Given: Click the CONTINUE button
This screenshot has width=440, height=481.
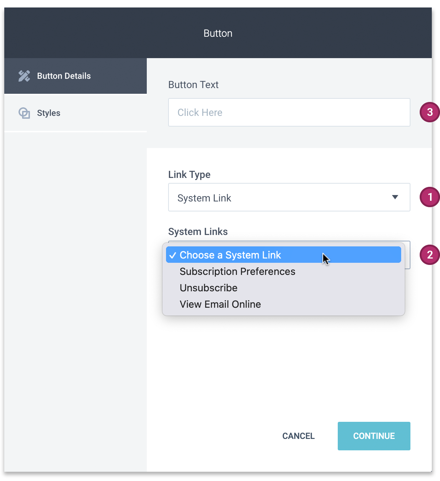Looking at the screenshot, I should click(374, 436).
